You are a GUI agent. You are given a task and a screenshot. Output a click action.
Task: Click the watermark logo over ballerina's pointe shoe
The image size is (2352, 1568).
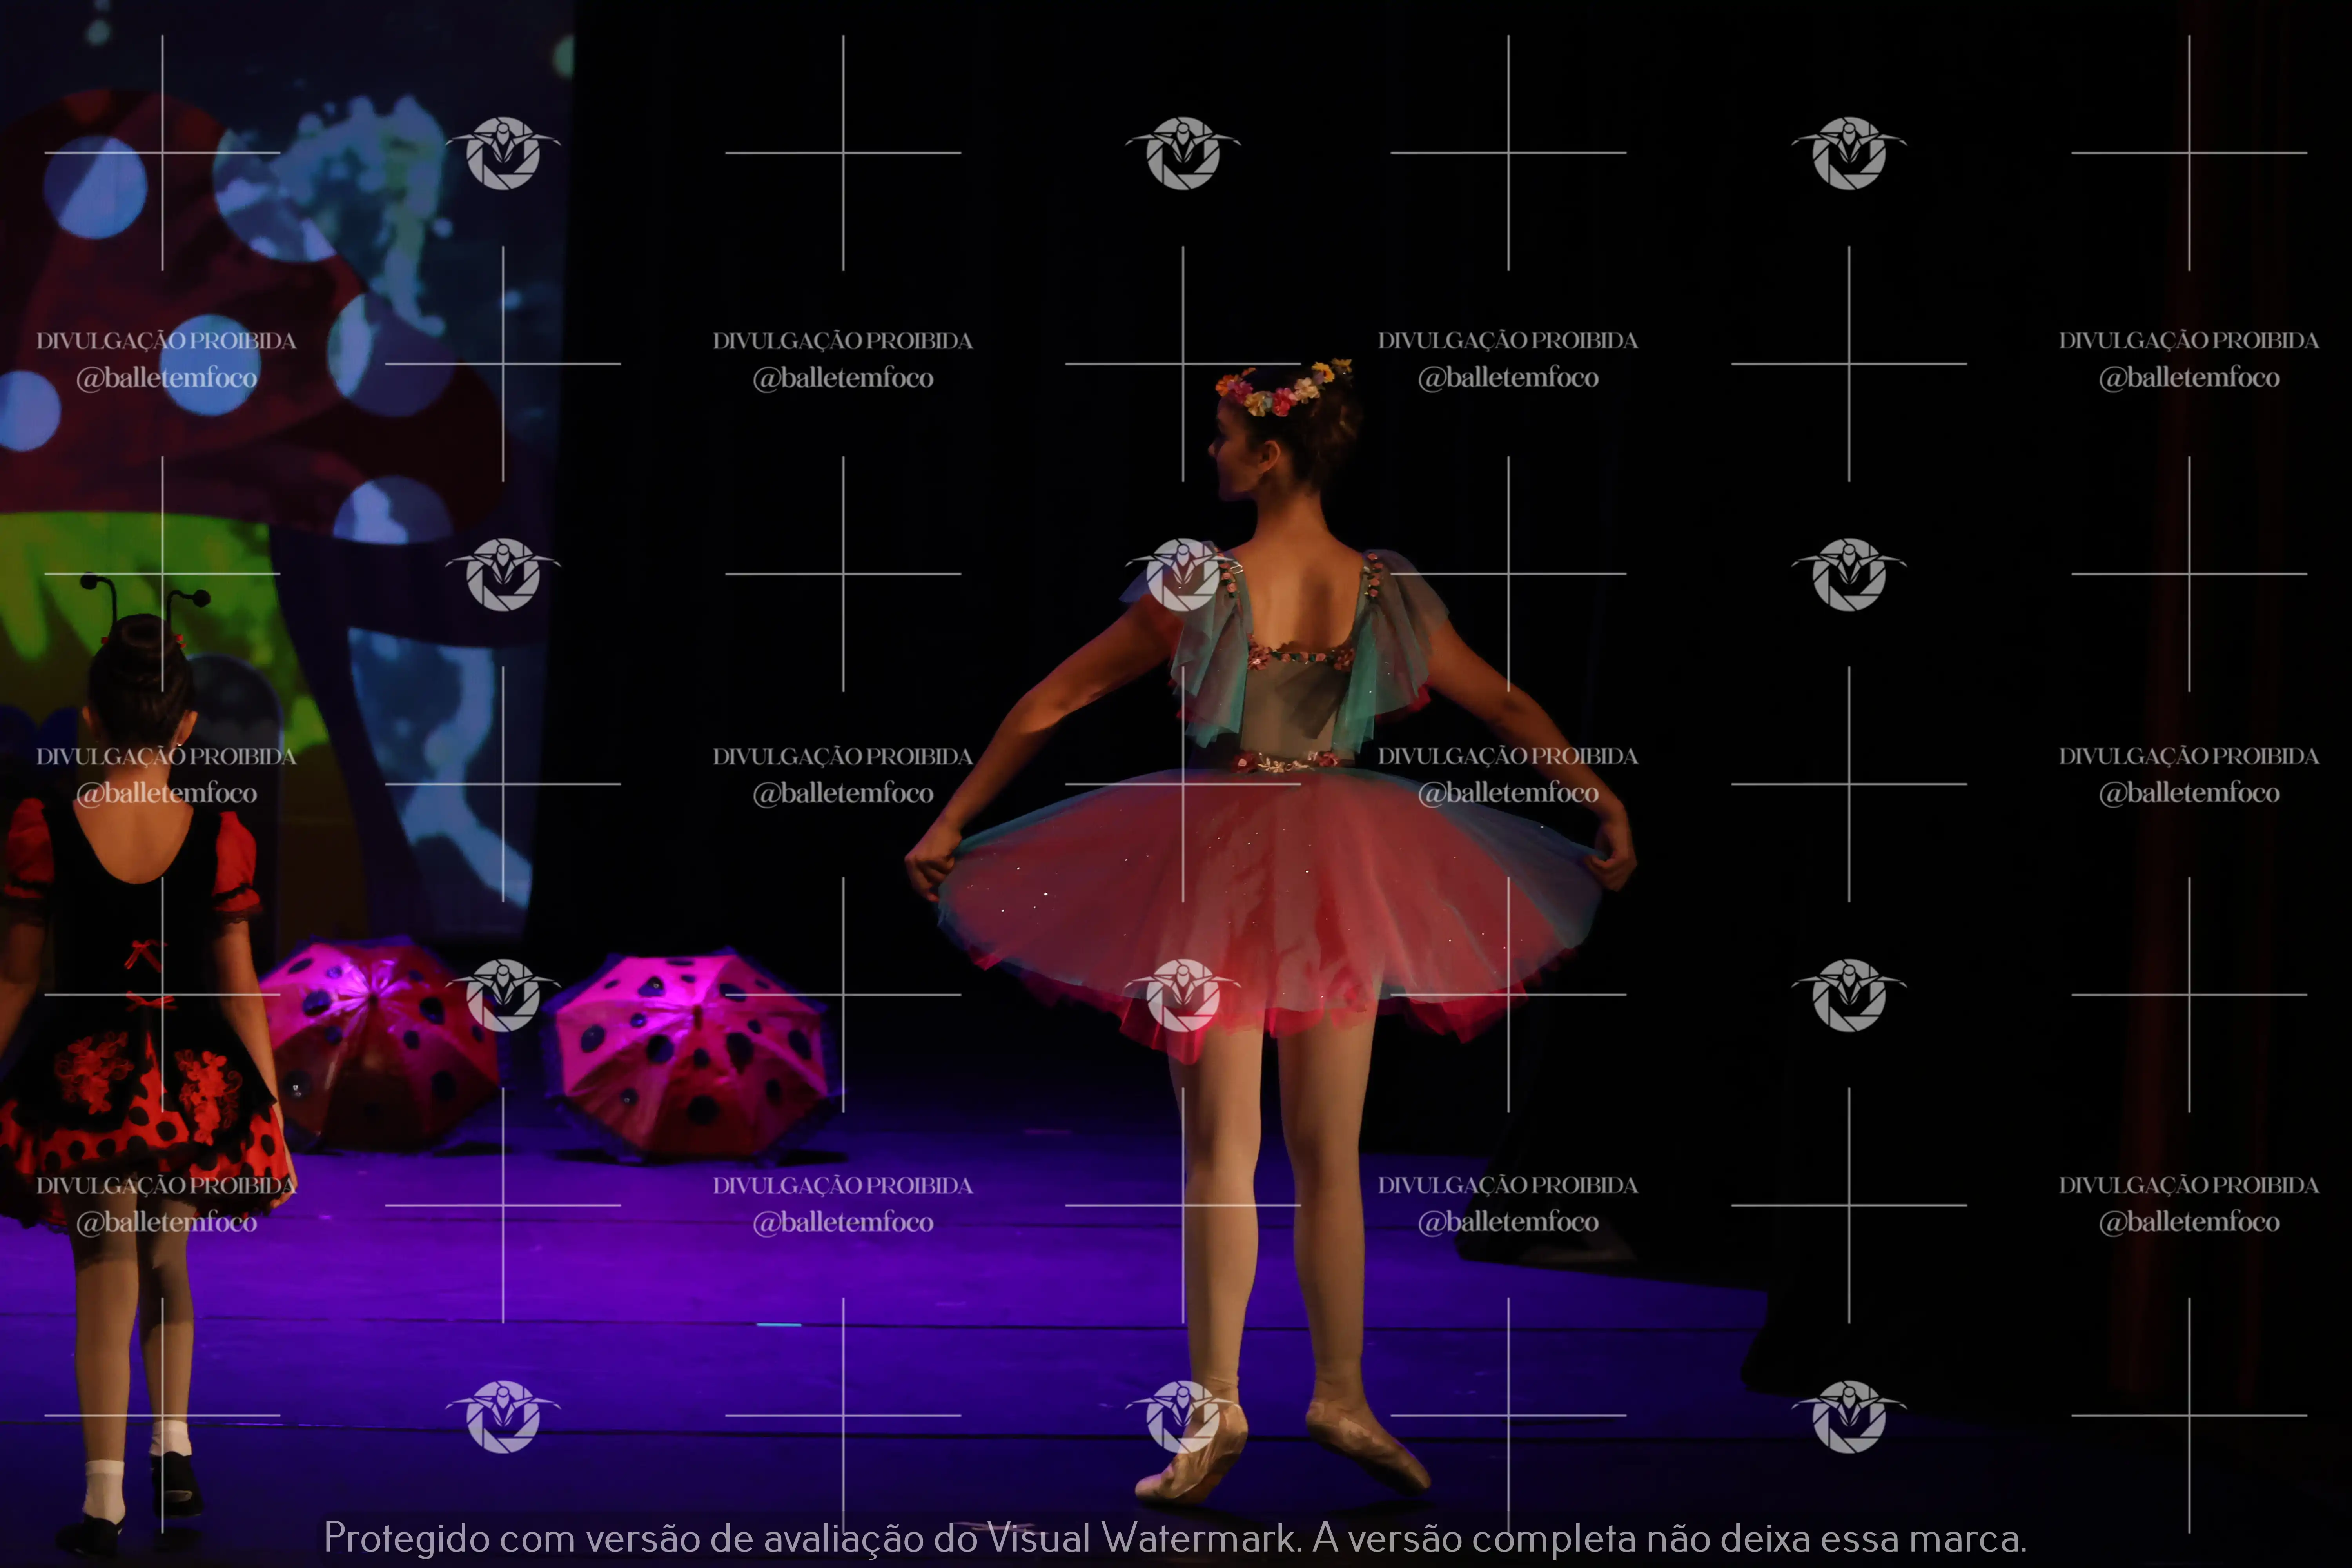point(1183,1416)
